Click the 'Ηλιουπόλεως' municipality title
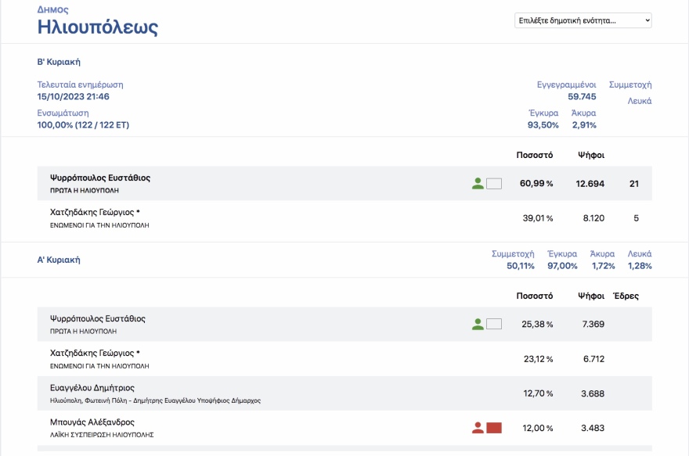 (98, 28)
